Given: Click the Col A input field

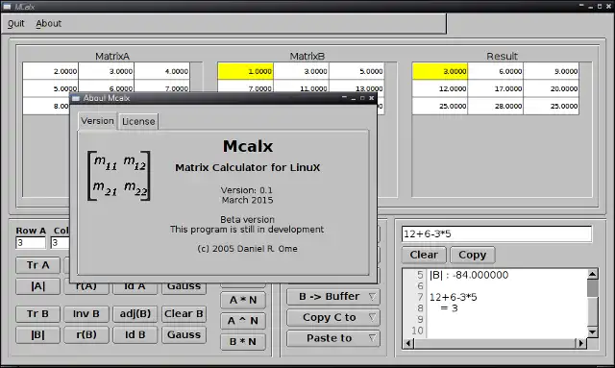Looking at the screenshot, I should click(60, 243).
